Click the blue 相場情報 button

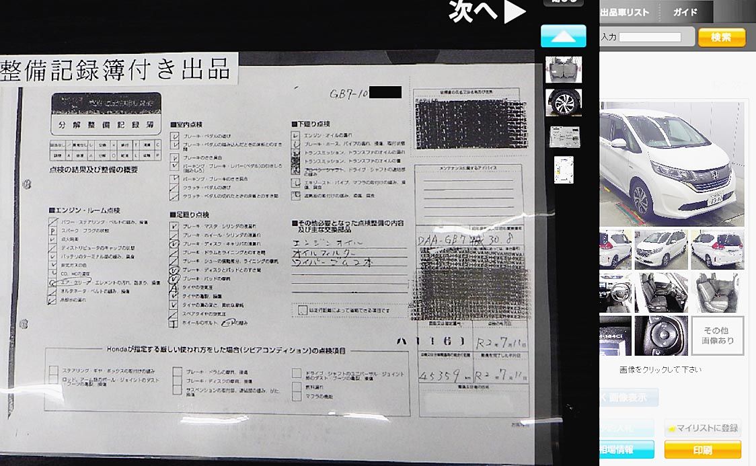tap(626, 449)
